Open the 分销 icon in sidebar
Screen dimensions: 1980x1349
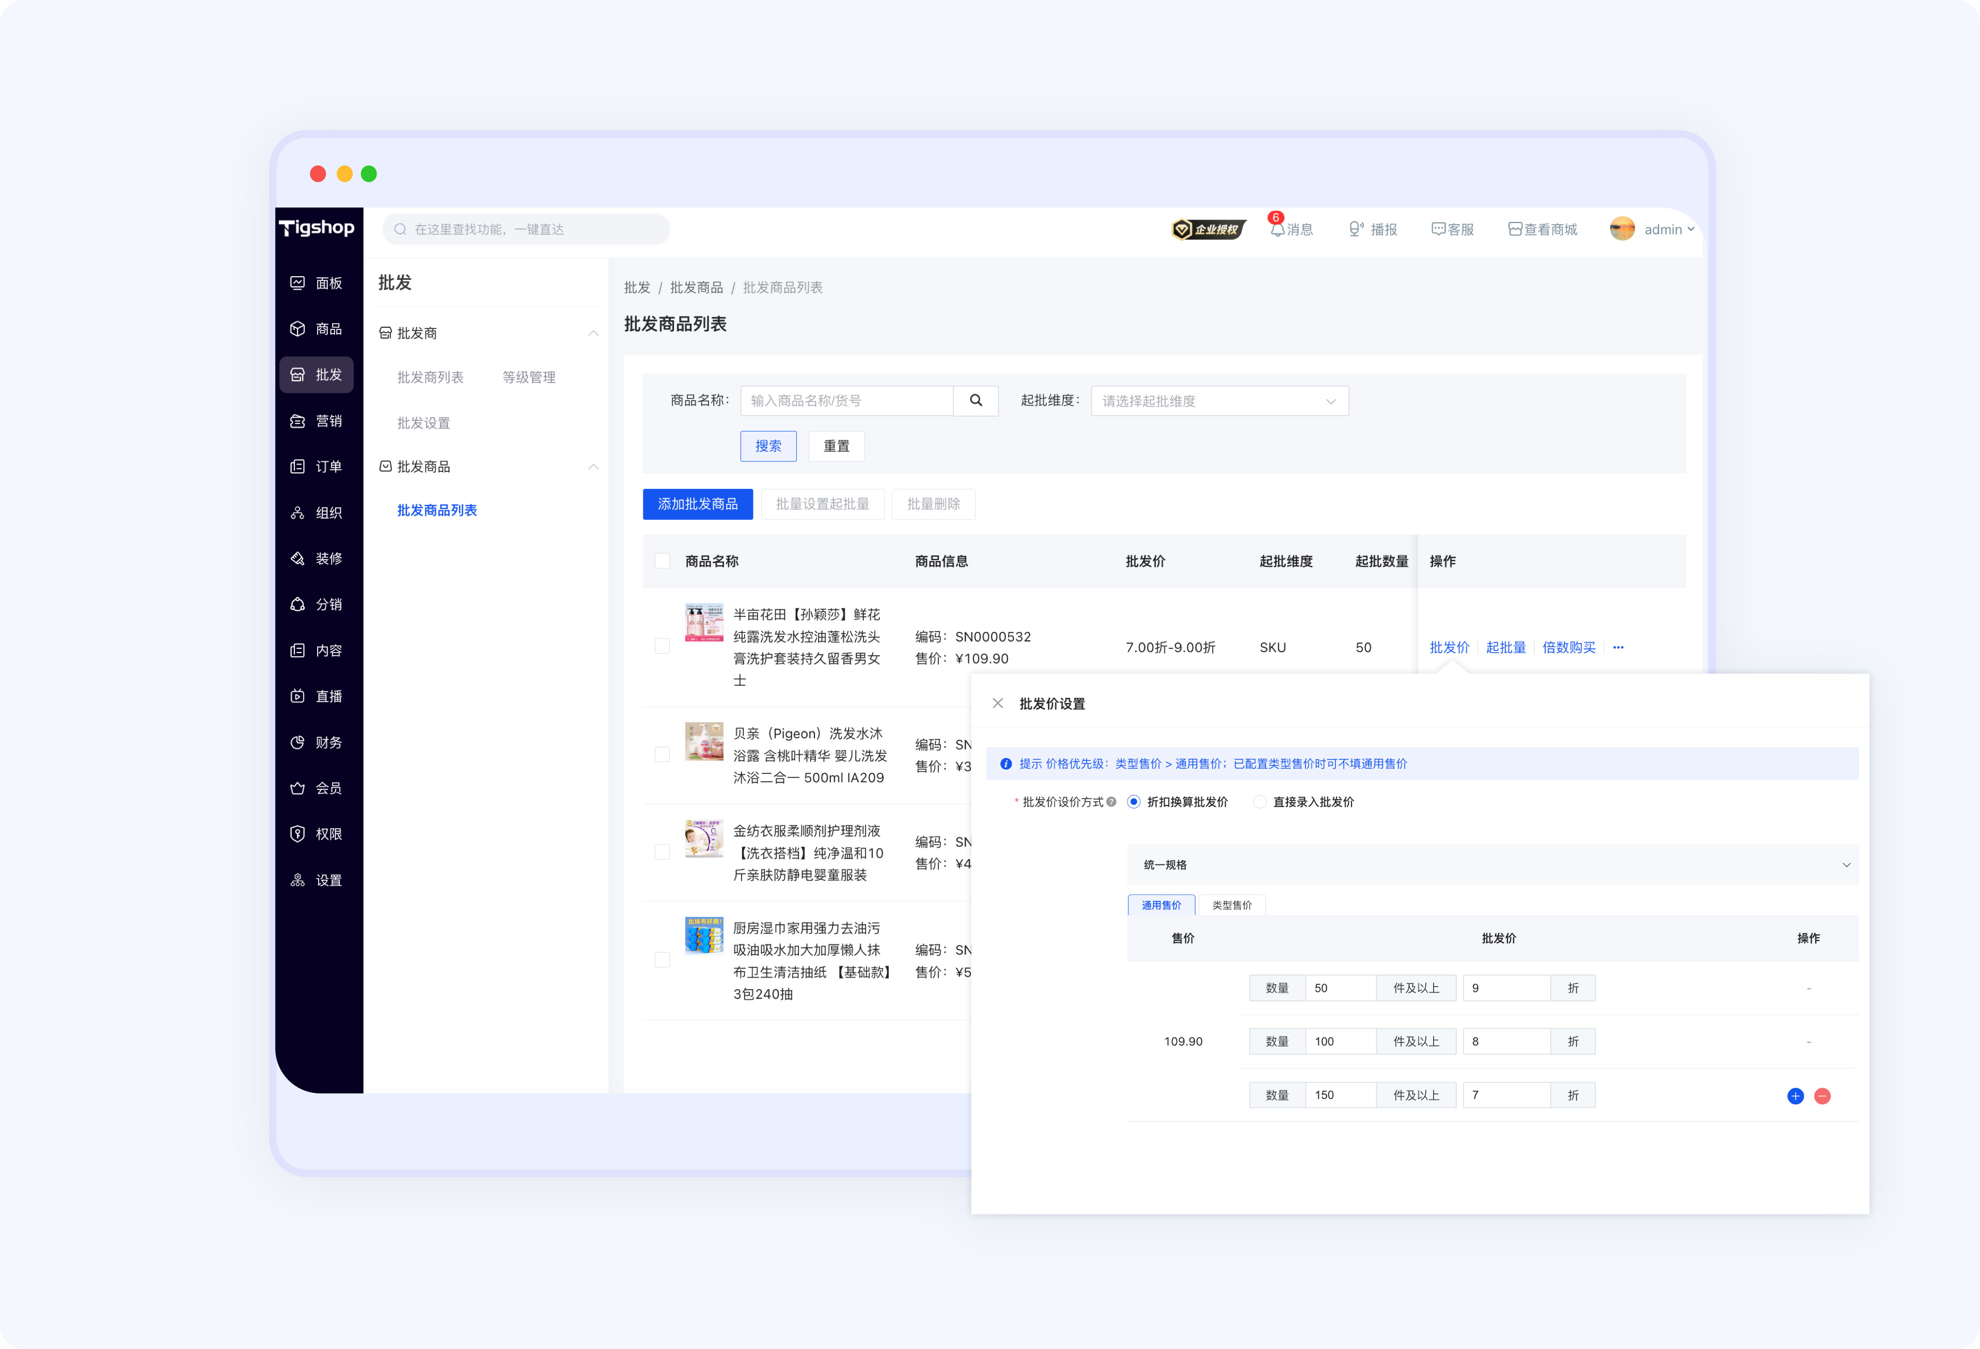[x=297, y=605]
